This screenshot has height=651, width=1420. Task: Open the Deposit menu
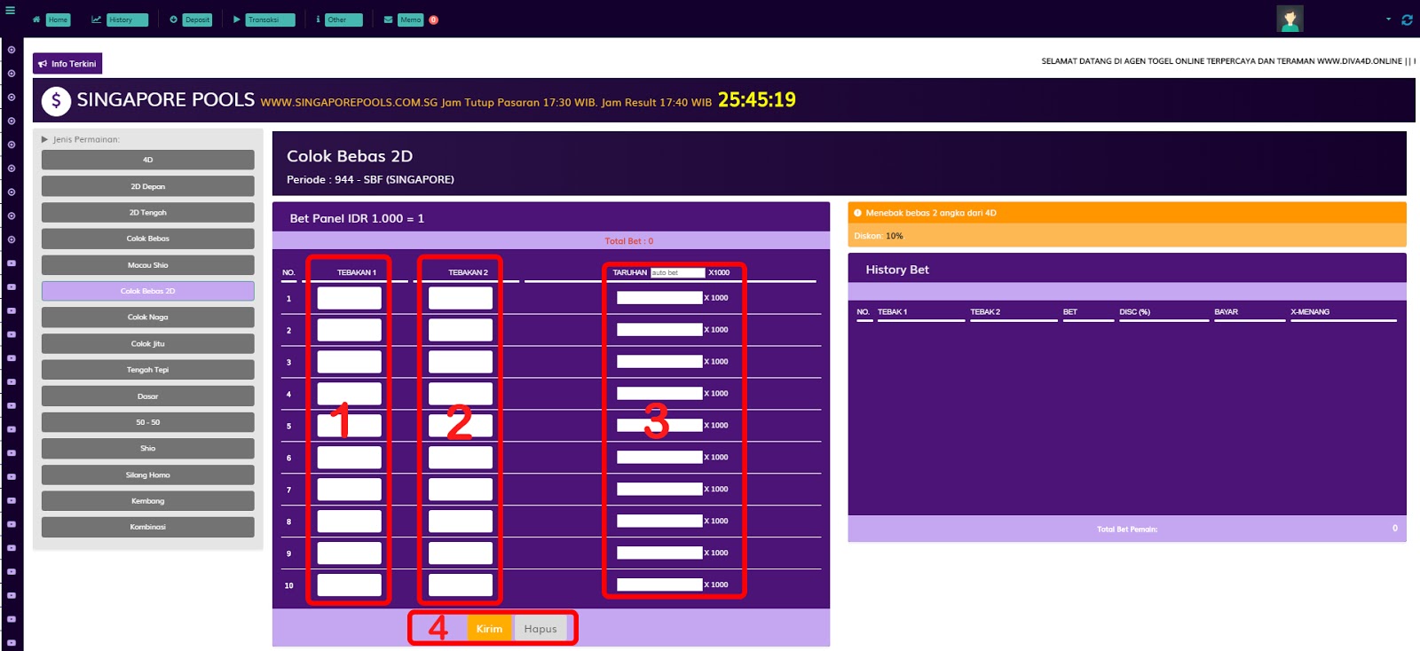coord(197,20)
